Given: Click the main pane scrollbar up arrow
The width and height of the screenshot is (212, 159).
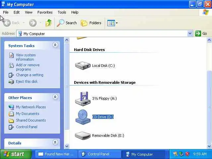Looking at the screenshot, I should tap(209, 40).
